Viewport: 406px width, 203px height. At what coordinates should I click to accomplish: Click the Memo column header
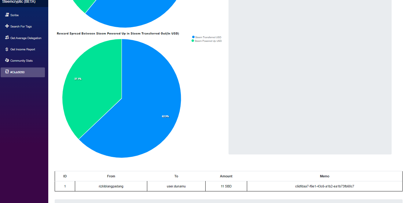[x=325, y=176]
